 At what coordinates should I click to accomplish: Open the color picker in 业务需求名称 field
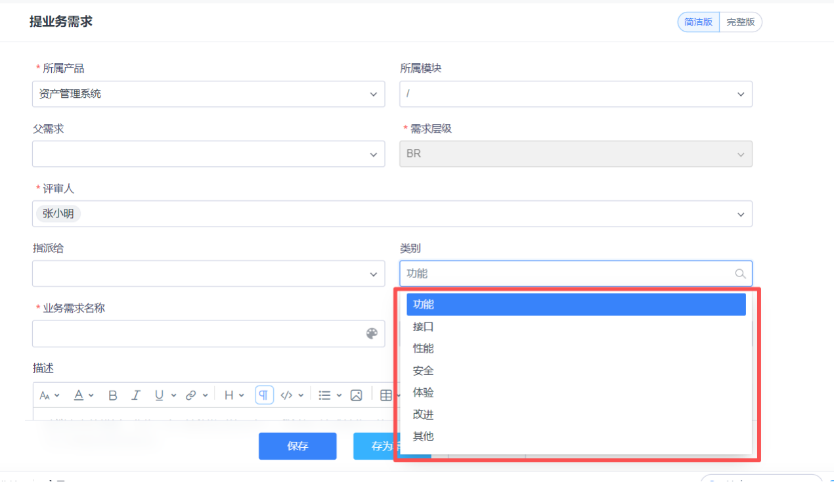tap(372, 334)
